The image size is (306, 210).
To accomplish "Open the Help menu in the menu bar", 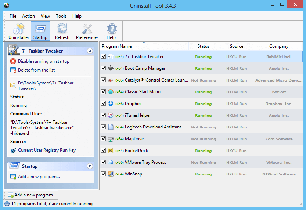I will coord(77,16).
